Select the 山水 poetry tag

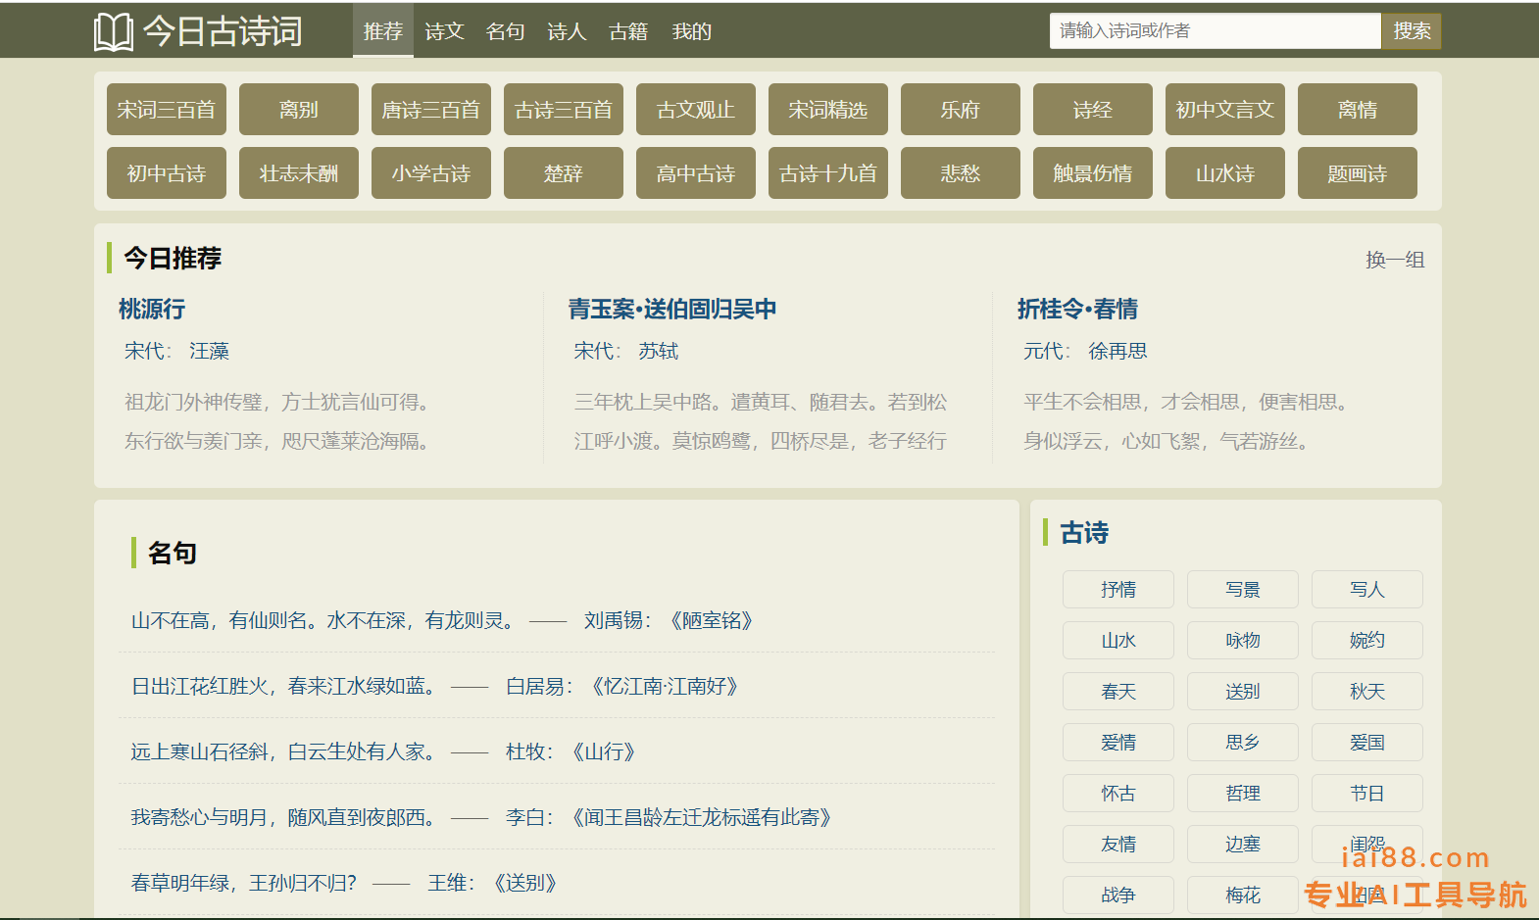(x=1118, y=640)
